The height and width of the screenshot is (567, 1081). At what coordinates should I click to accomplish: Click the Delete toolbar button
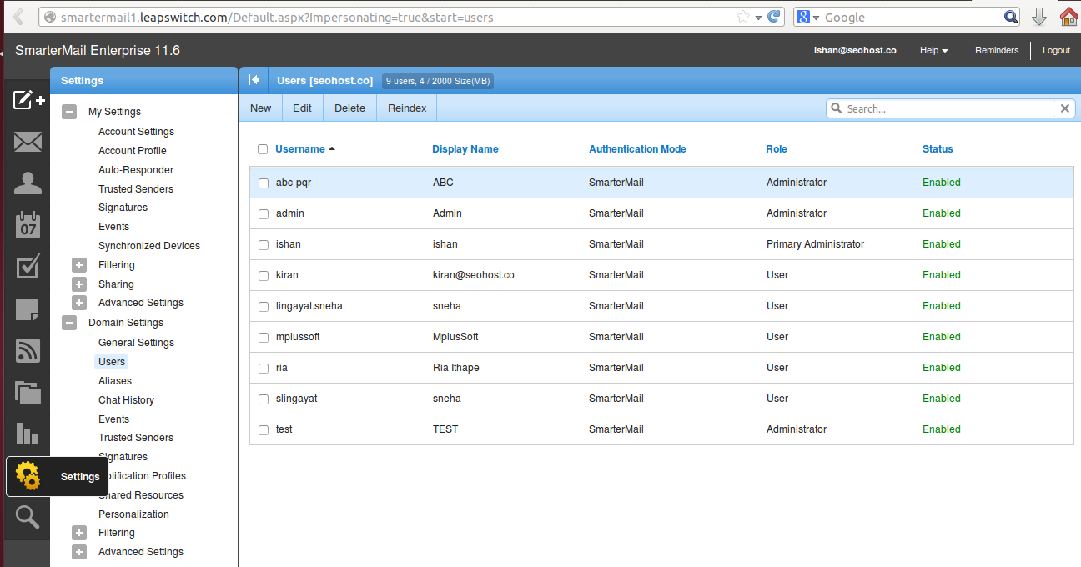coord(349,108)
